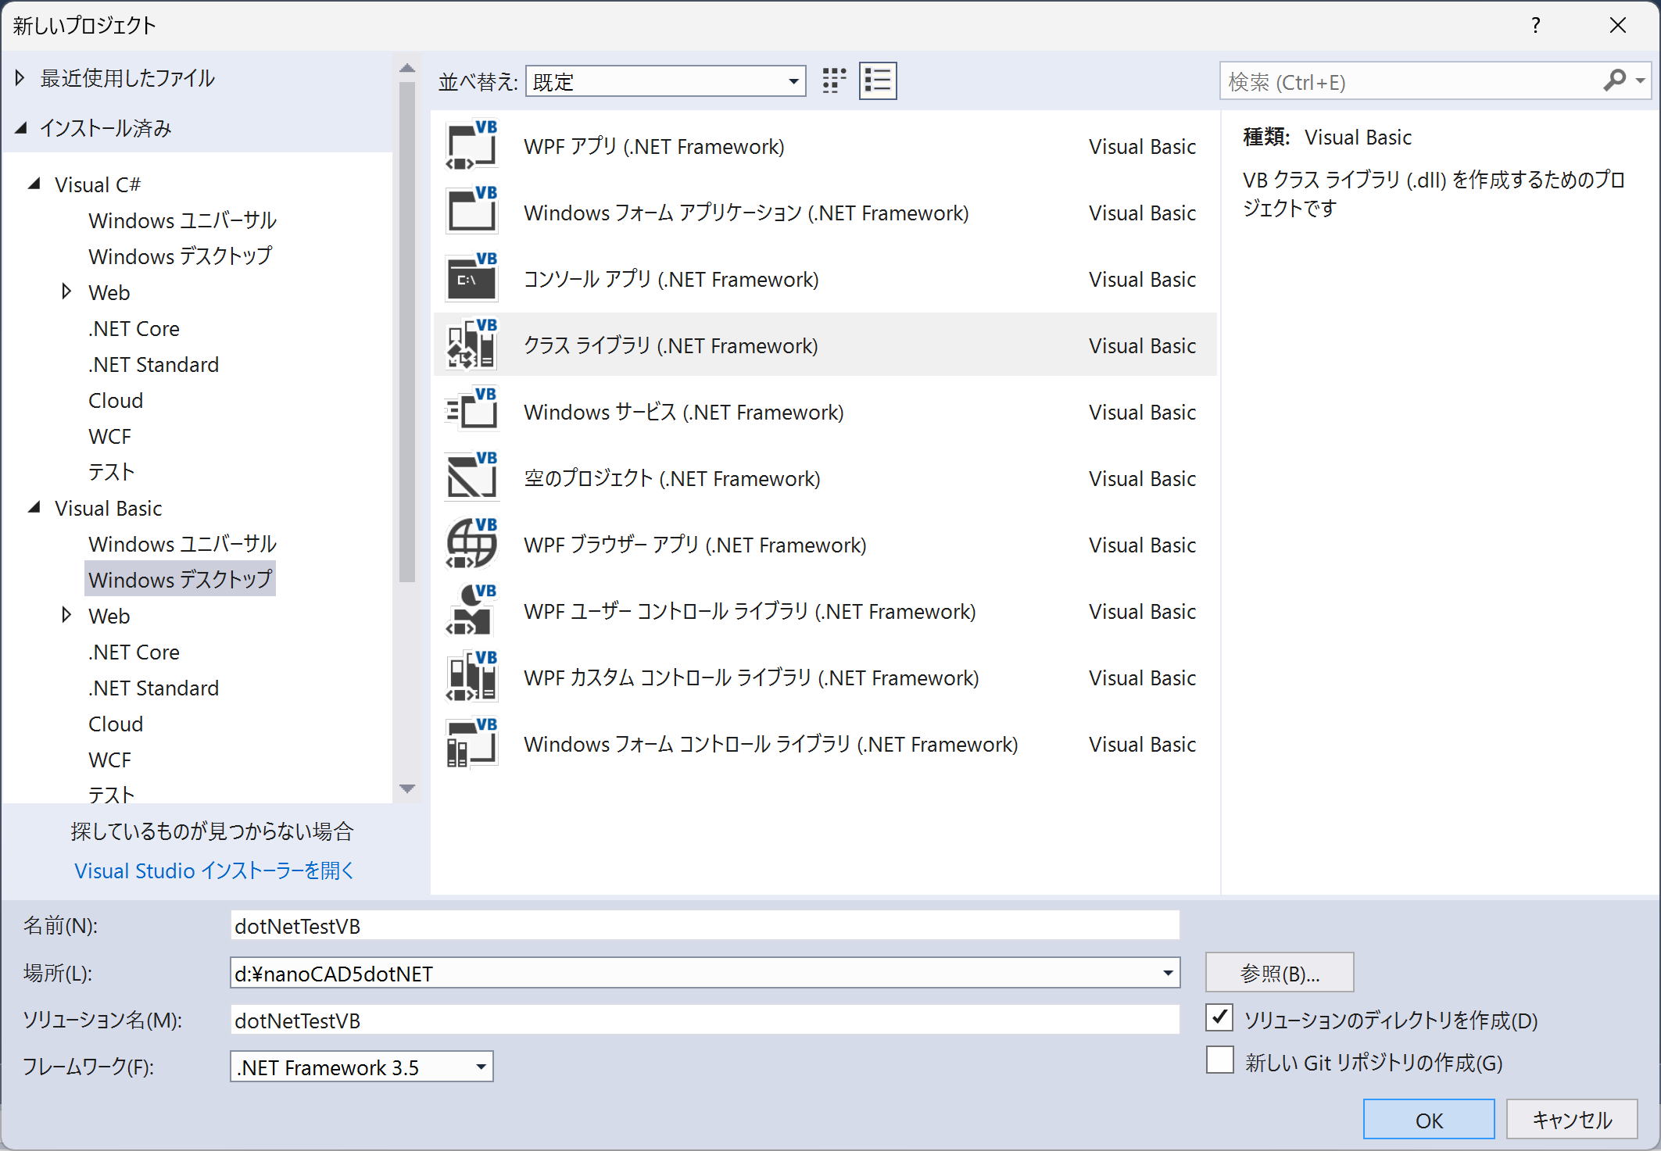Click the 参照(B)... browse button
This screenshot has width=1661, height=1151.
pyautogui.click(x=1280, y=973)
